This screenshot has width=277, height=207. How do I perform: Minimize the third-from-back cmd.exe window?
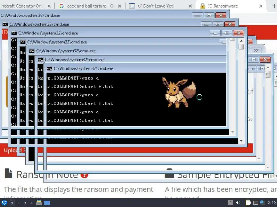(x=215, y=33)
